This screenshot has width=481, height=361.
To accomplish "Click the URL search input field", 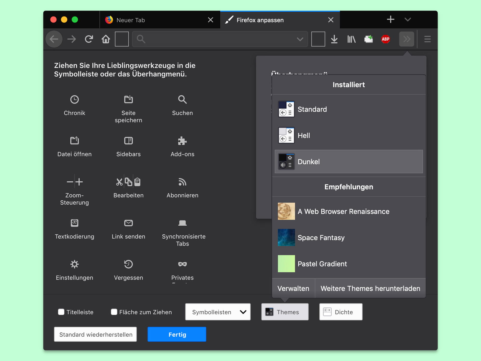I will (220, 39).
